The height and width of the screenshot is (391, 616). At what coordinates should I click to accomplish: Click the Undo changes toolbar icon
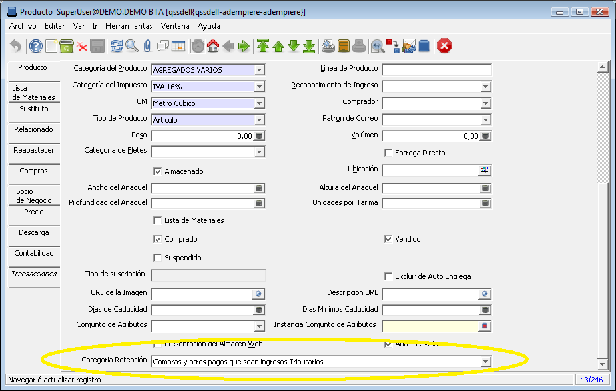pyautogui.click(x=16, y=46)
